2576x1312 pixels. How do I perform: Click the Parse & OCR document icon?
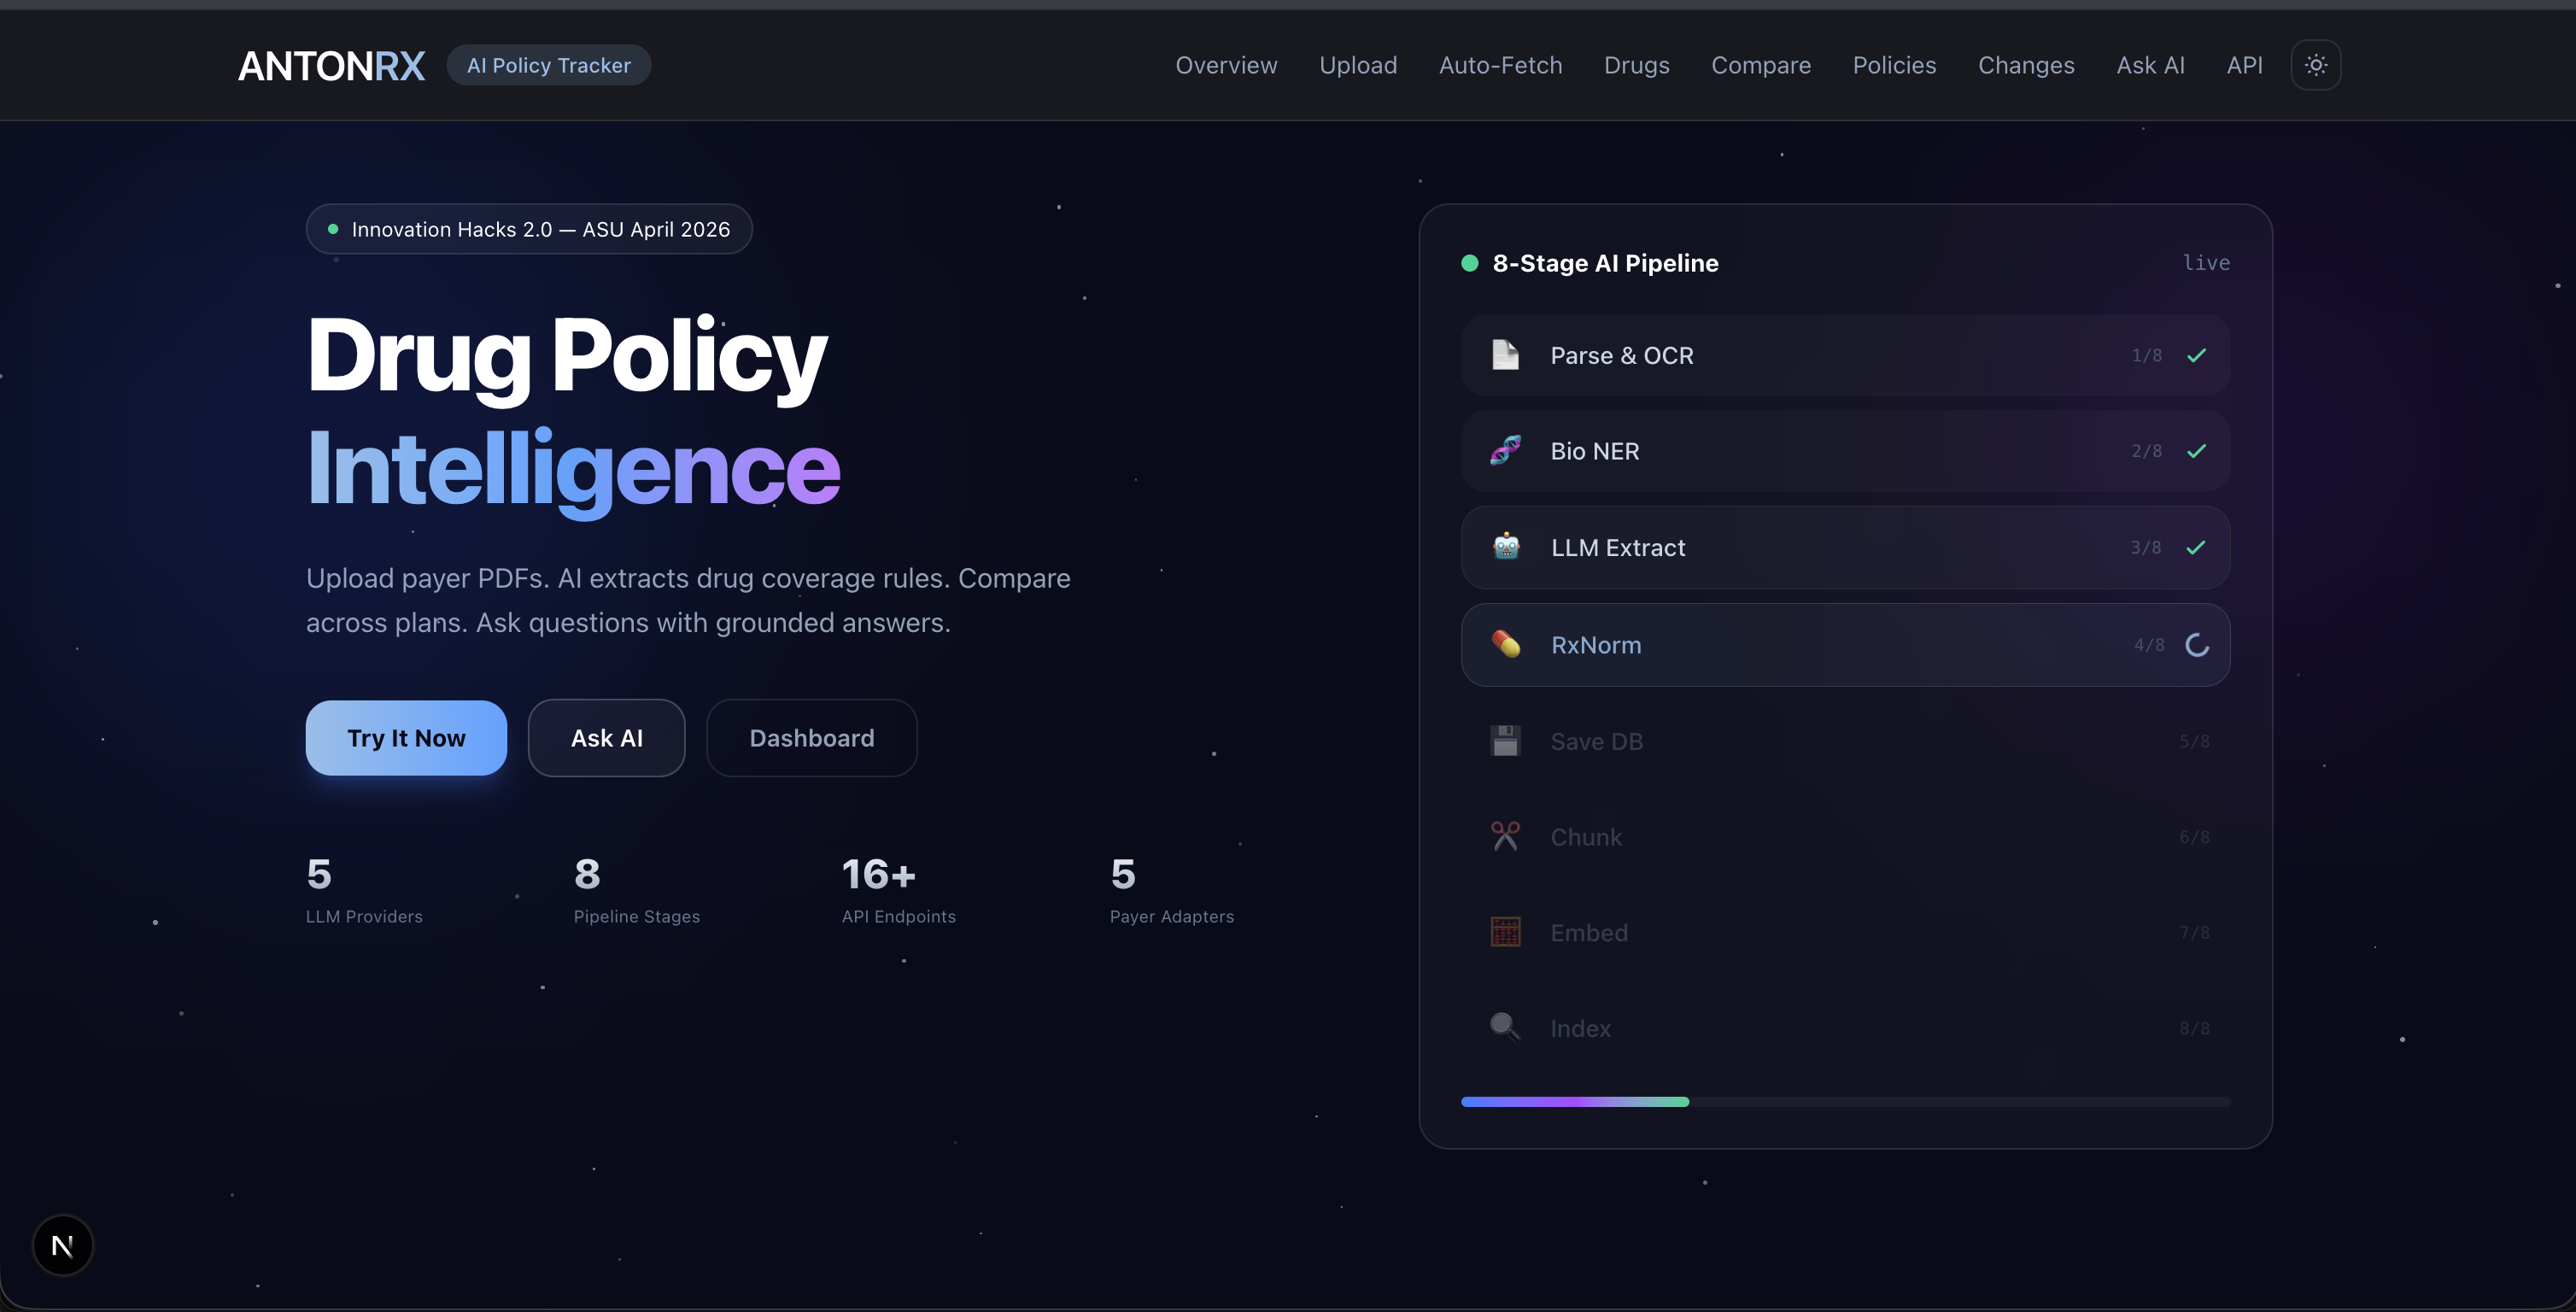(x=1505, y=355)
